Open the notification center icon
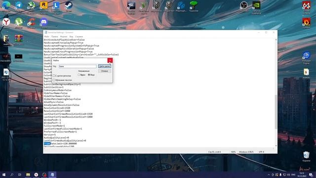 point(311,175)
